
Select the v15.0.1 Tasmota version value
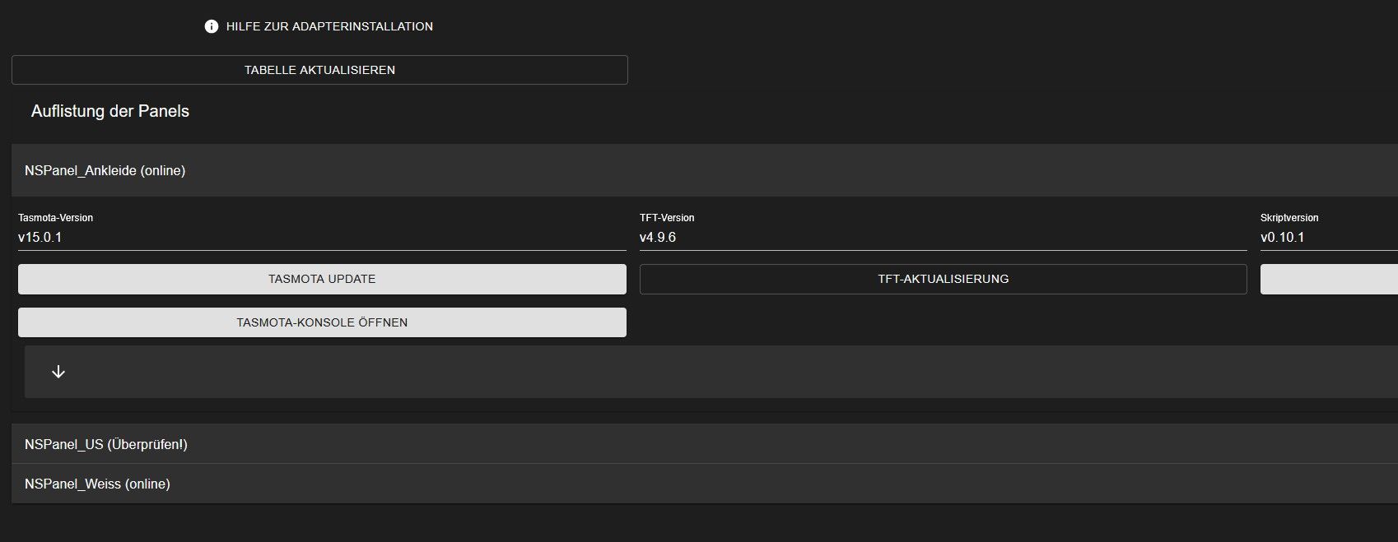pyautogui.click(x=40, y=238)
